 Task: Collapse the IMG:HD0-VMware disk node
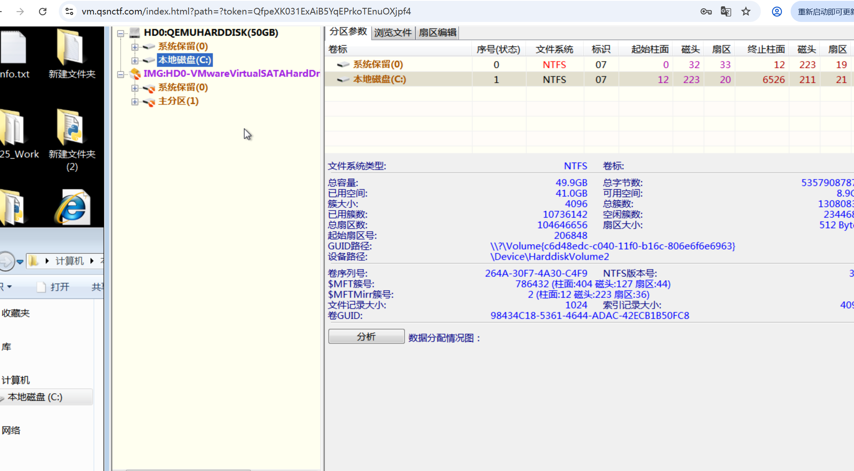click(121, 74)
